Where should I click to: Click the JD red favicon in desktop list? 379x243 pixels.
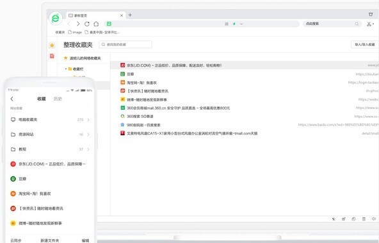tap(123, 65)
